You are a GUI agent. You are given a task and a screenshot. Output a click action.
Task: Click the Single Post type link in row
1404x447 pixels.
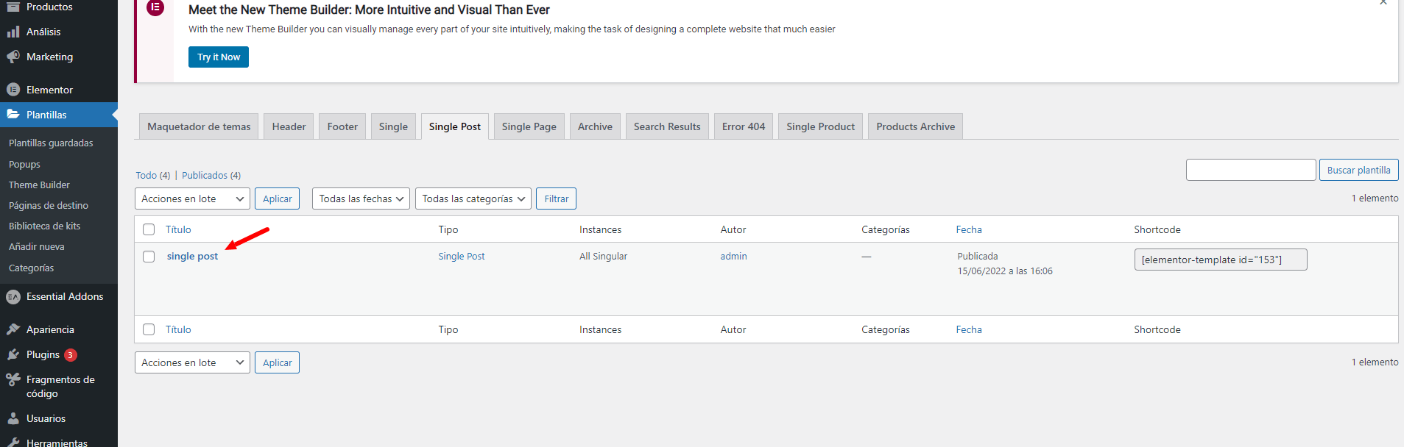(462, 256)
